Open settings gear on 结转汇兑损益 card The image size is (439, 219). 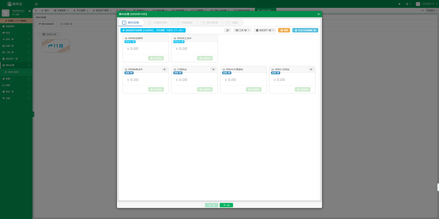(311, 69)
